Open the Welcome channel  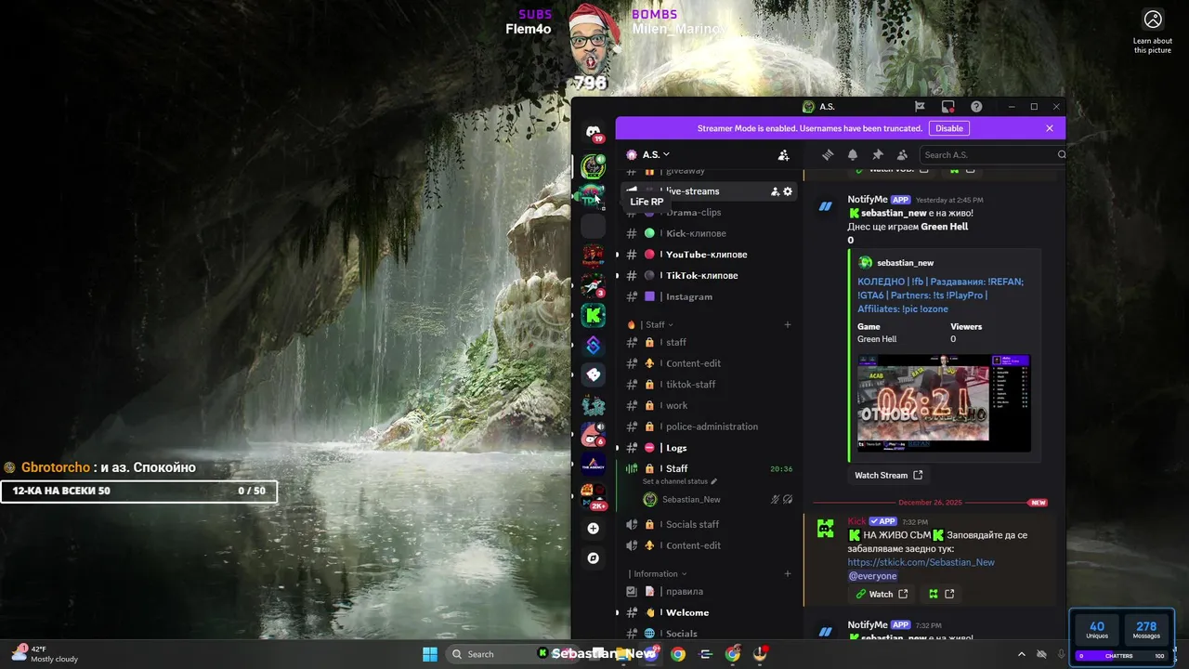[709, 612]
